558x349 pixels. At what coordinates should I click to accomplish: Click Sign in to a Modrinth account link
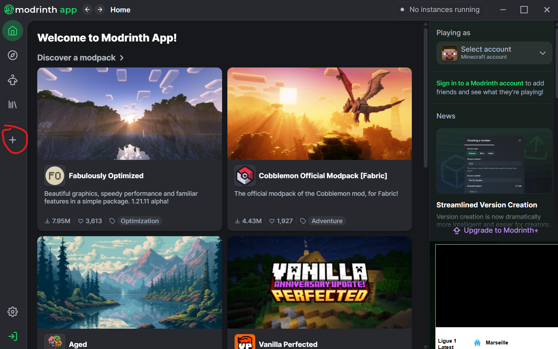pyautogui.click(x=480, y=83)
